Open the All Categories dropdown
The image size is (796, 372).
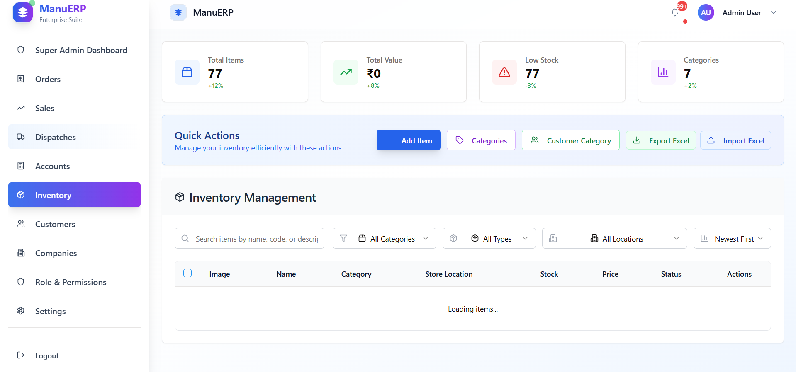click(x=385, y=238)
